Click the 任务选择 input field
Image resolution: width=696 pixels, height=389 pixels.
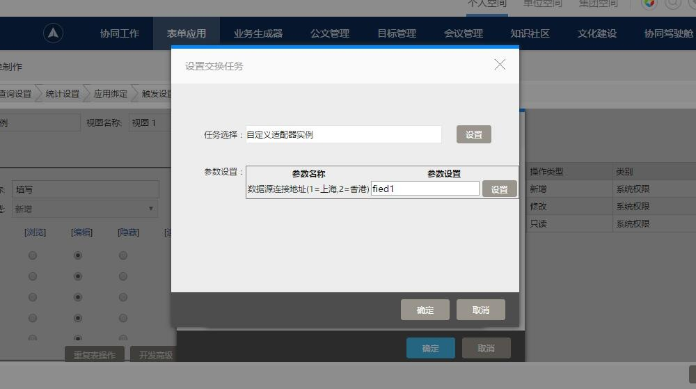[x=344, y=134]
